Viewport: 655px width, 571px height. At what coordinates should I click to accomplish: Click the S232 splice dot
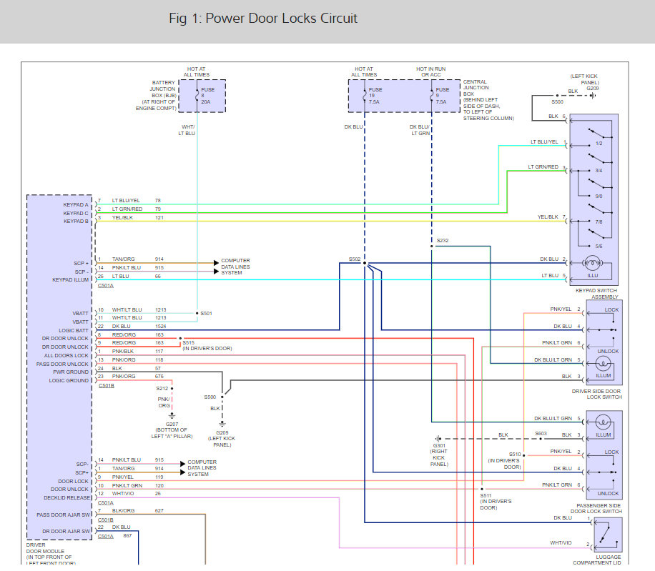pos(431,247)
